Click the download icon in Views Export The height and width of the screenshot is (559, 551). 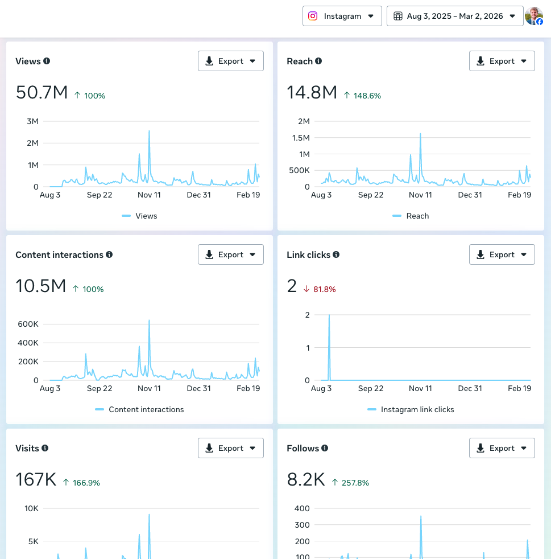(x=209, y=61)
